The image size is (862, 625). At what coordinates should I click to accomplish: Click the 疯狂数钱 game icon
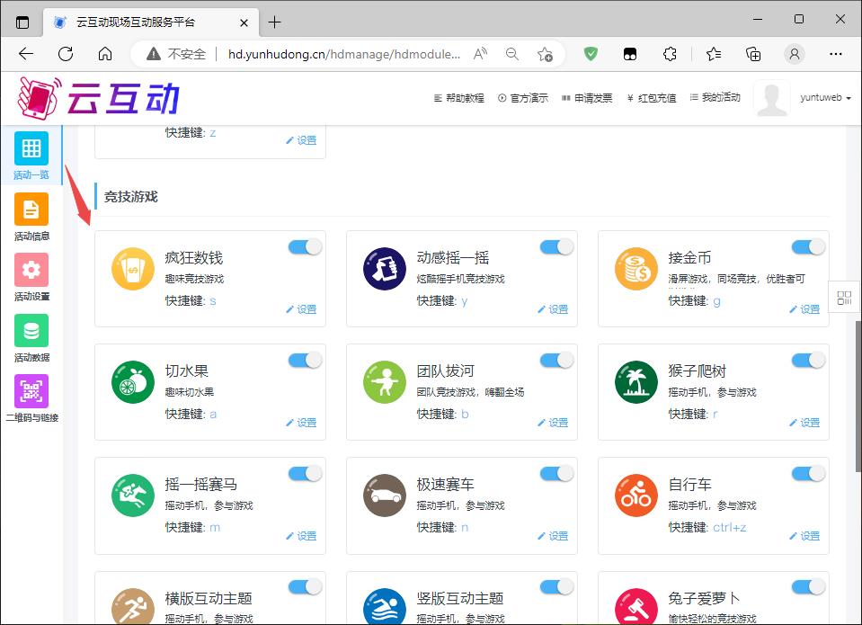tap(133, 270)
